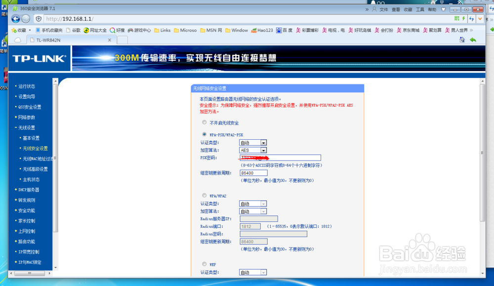Click the QR code icon in the address bar
The image size is (494, 286).
pos(456,18)
